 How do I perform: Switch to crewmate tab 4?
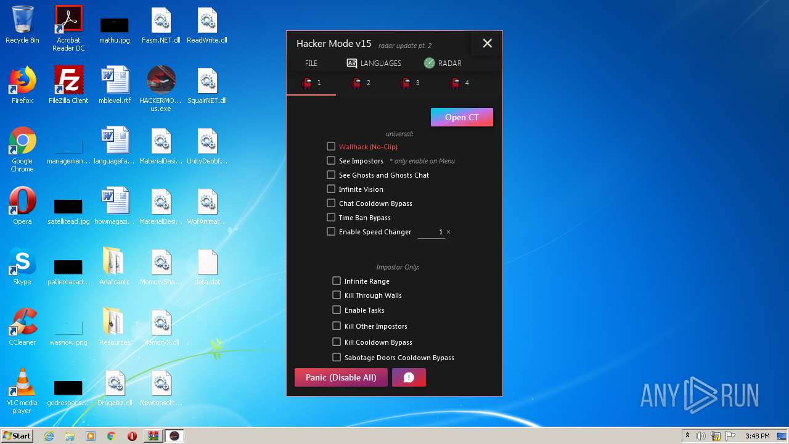pyautogui.click(x=459, y=83)
